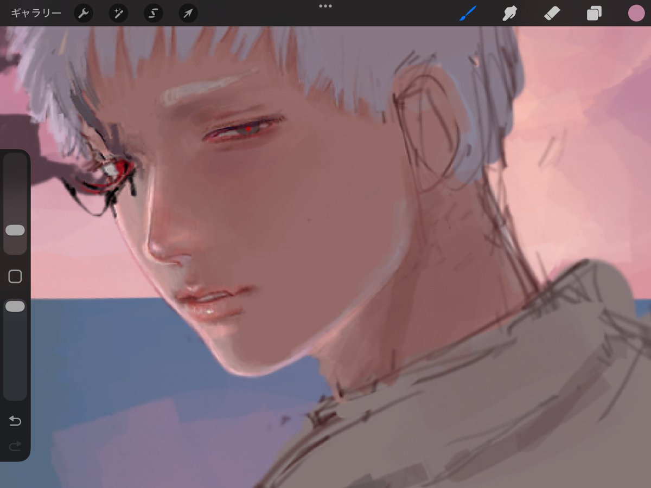Click the brush size slider handle
This screenshot has height=488, width=651.
coord(15,230)
